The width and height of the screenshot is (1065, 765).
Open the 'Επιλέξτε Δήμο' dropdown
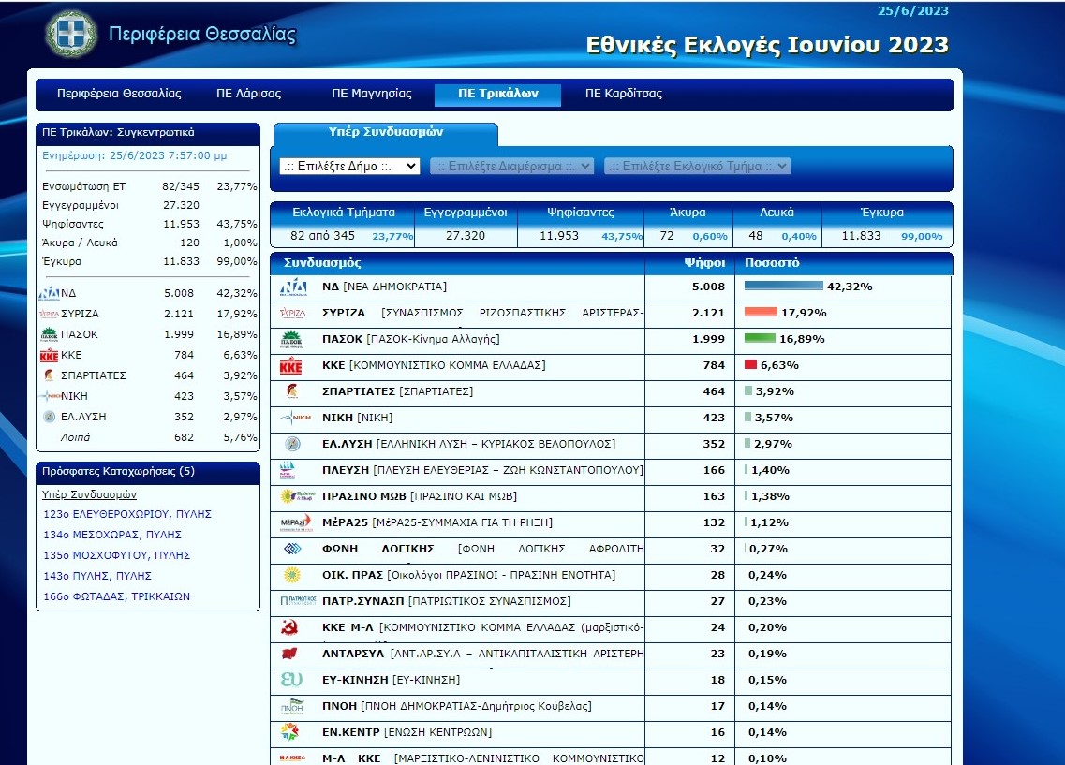(349, 167)
